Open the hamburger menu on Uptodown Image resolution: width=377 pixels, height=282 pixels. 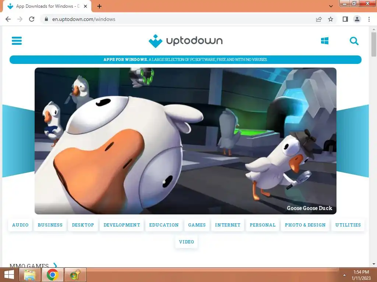(17, 41)
